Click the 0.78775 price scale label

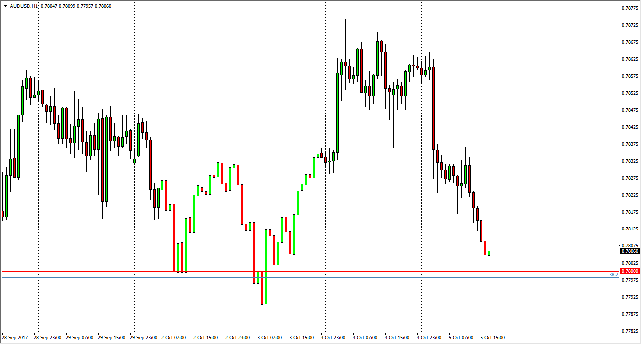point(630,8)
